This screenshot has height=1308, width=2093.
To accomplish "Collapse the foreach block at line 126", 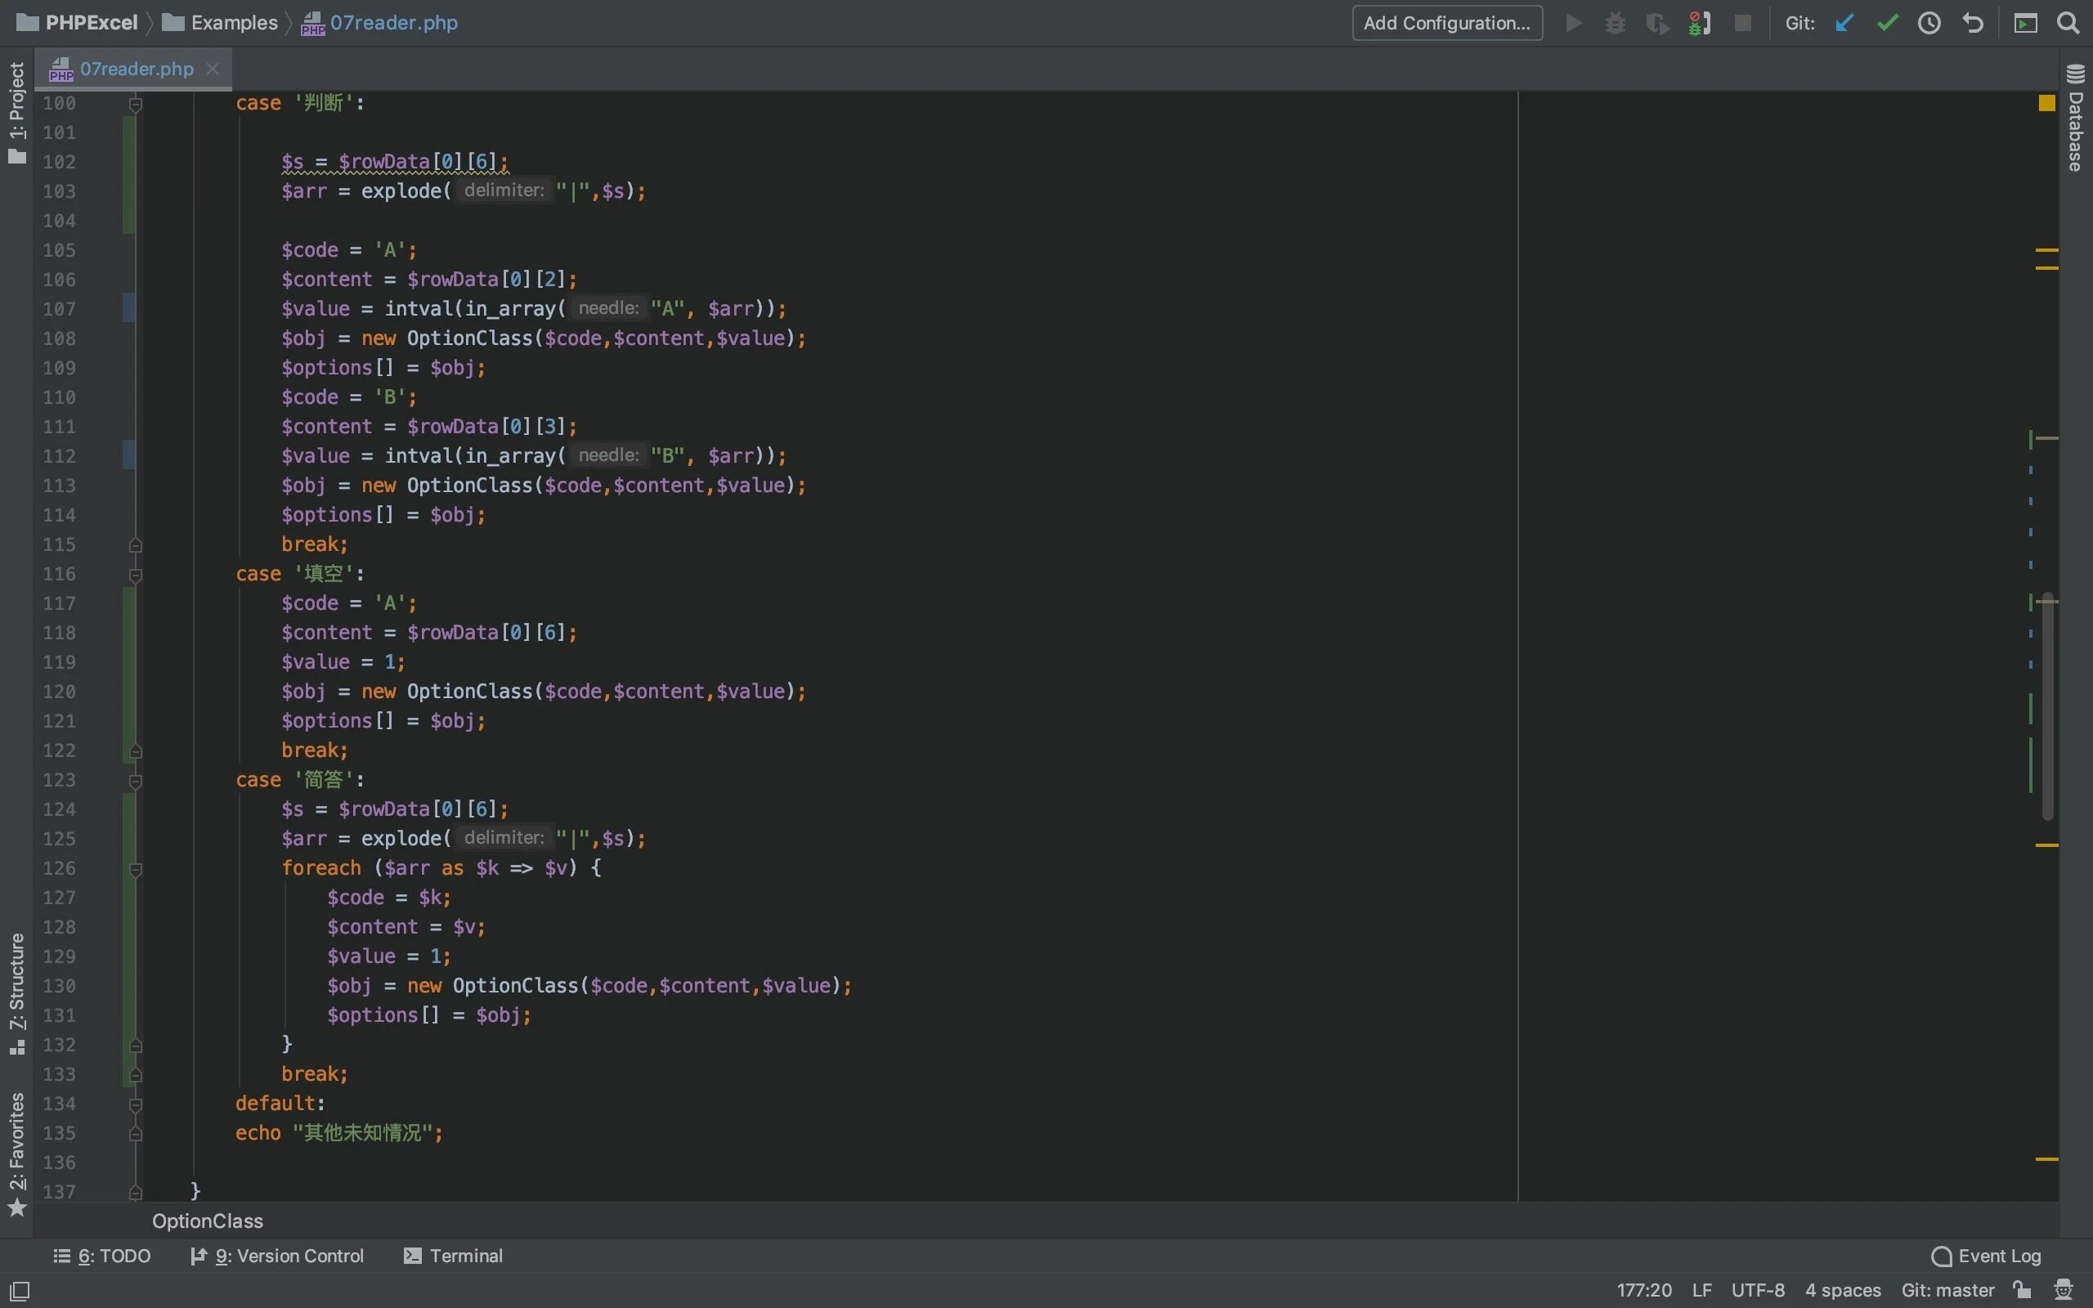I will coord(136,868).
